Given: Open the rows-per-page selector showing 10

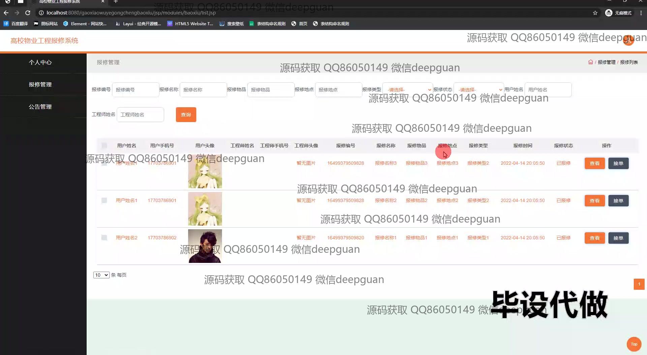Looking at the screenshot, I should point(101,275).
